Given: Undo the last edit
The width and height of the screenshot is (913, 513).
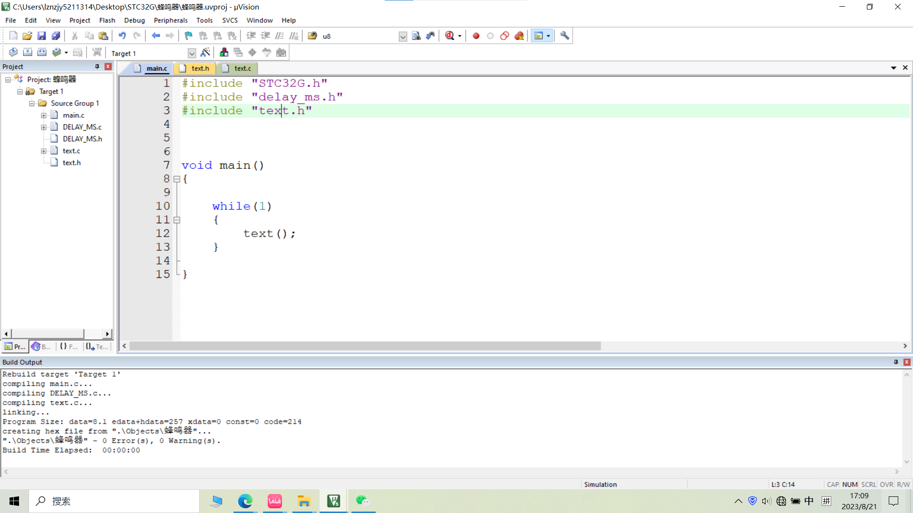Looking at the screenshot, I should (122, 36).
